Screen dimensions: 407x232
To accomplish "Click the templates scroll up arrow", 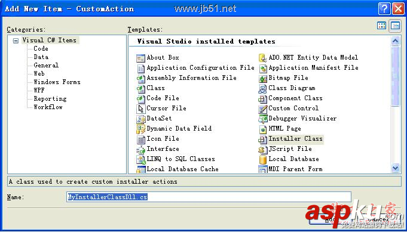I will tap(395, 41).
